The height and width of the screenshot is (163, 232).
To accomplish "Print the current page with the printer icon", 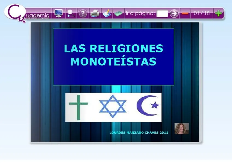I will (94, 12).
